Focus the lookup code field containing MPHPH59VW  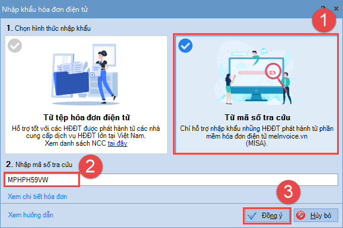[171, 179]
